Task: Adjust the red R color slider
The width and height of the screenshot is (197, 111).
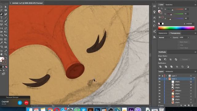Action: point(172,10)
